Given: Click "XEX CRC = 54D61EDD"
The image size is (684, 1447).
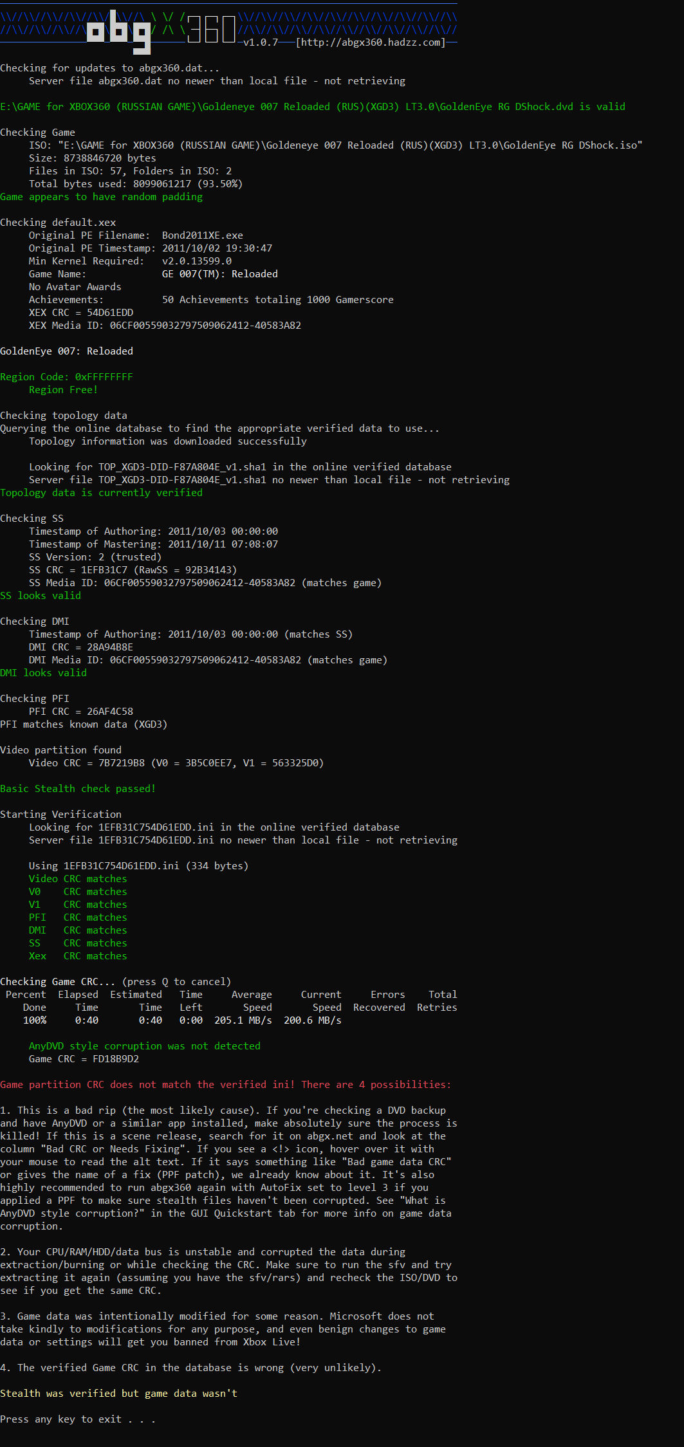Looking at the screenshot, I should point(81,313).
